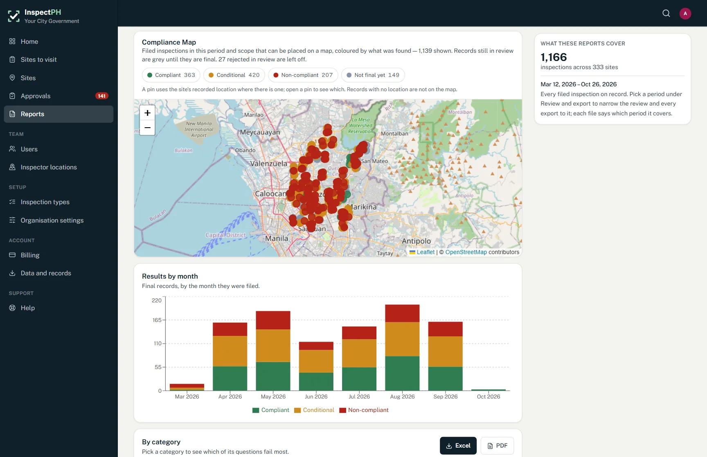
Task: Export the report to Excel
Action: point(458,446)
